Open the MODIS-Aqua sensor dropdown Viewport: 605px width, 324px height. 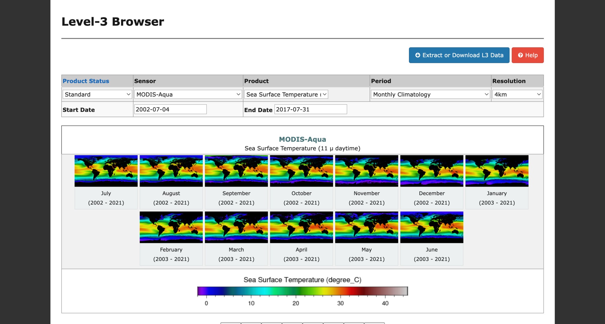click(x=188, y=94)
